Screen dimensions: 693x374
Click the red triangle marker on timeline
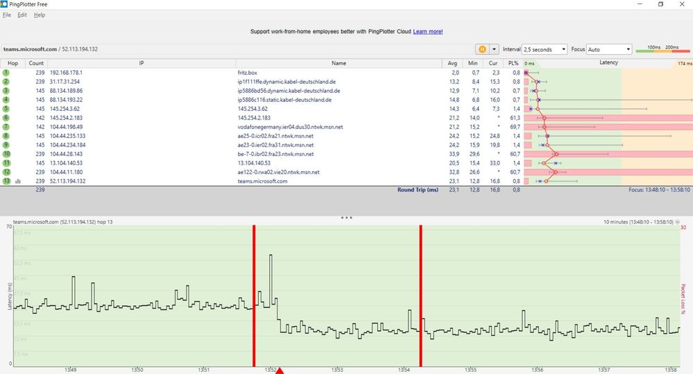point(280,371)
